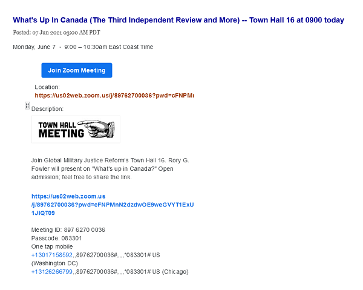Screen dimensions: 363x290
Task: Click the One tap mobile text
Action: click(x=52, y=247)
